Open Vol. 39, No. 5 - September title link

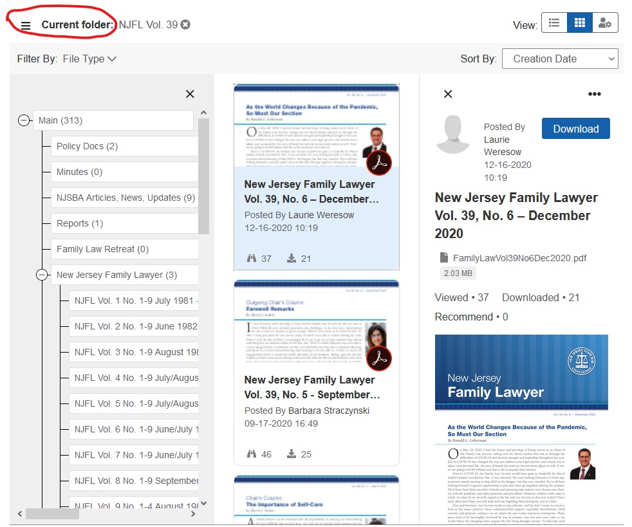pyautogui.click(x=312, y=387)
